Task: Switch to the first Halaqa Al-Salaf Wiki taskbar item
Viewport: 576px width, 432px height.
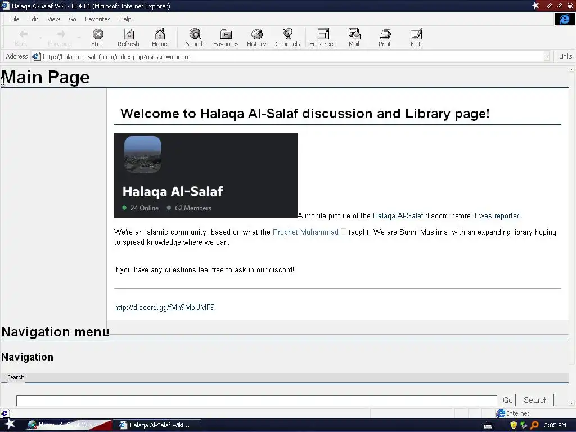Action: click(68, 425)
